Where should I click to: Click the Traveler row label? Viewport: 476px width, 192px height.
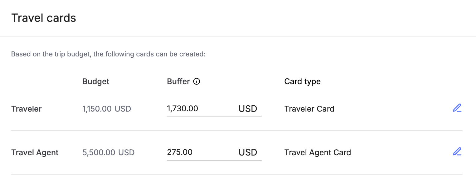[x=27, y=109]
